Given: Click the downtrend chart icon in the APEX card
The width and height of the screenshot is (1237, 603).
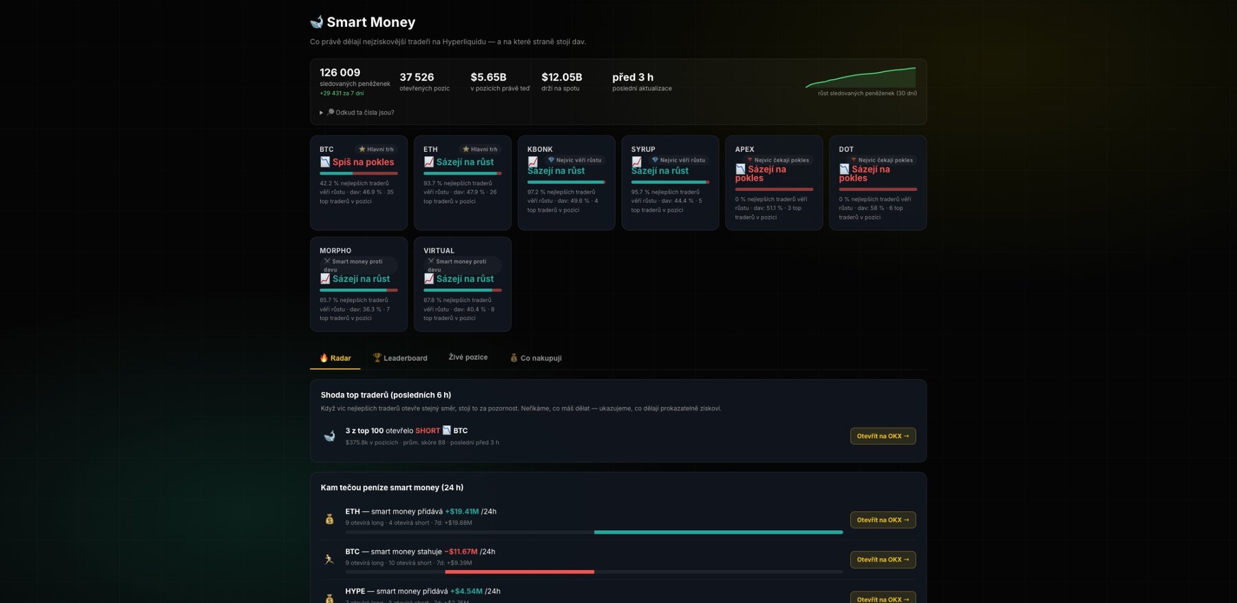Looking at the screenshot, I should 740,169.
